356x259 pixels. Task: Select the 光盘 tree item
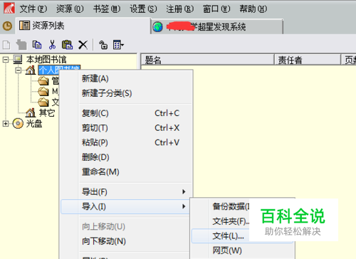tap(34, 124)
